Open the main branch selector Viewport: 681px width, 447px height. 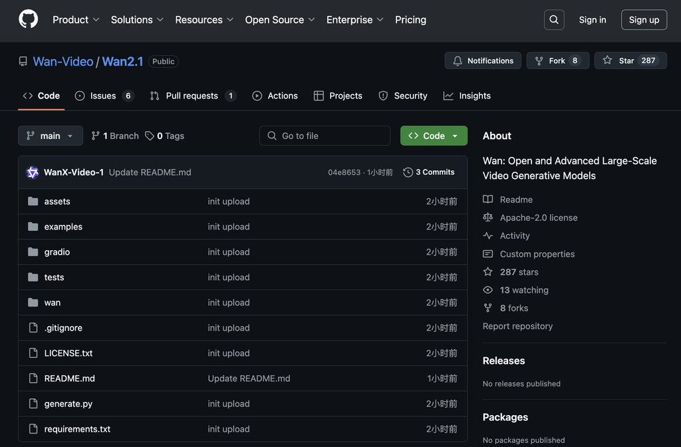(51, 136)
